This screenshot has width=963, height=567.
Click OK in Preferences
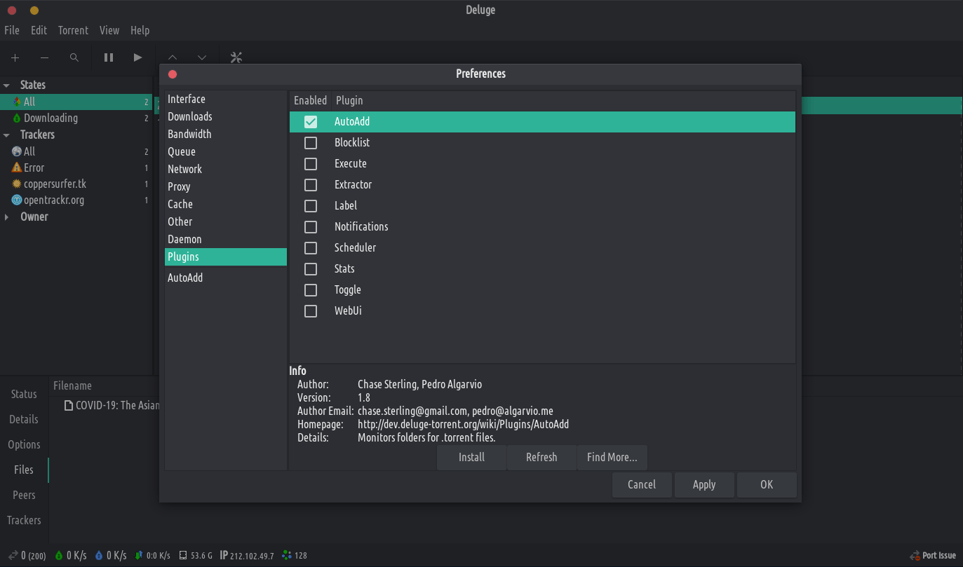(x=767, y=484)
